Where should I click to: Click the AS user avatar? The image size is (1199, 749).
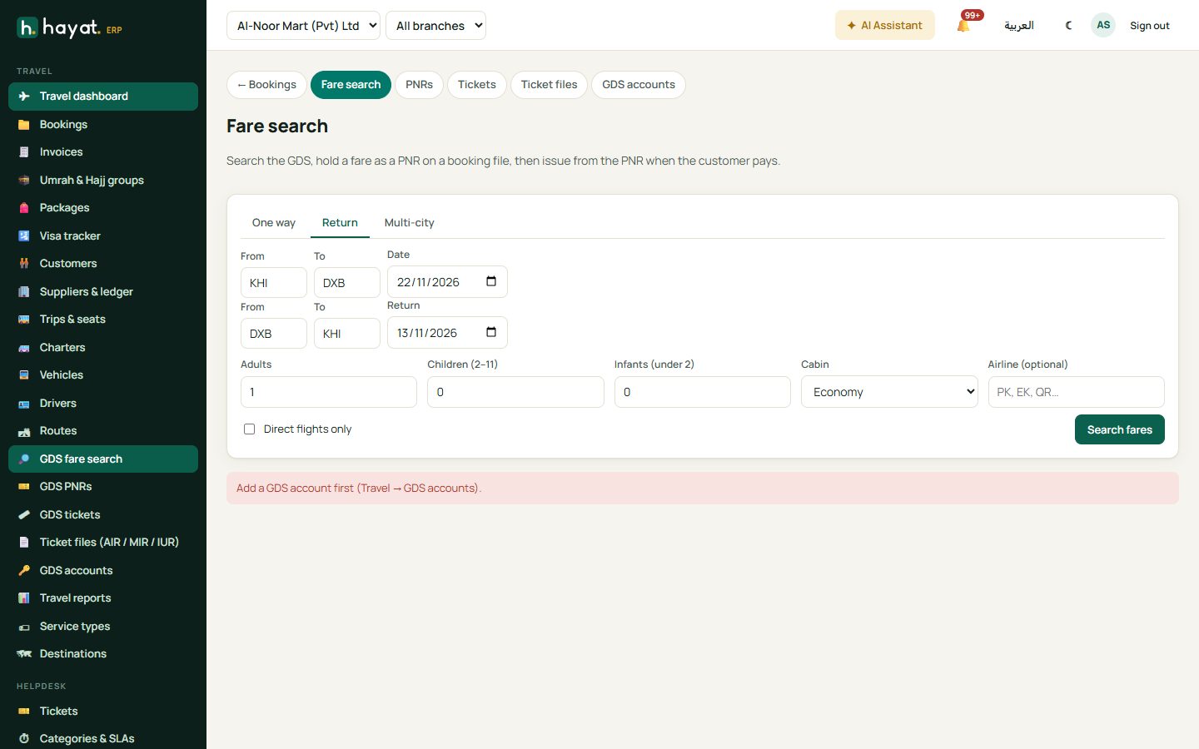[1103, 25]
